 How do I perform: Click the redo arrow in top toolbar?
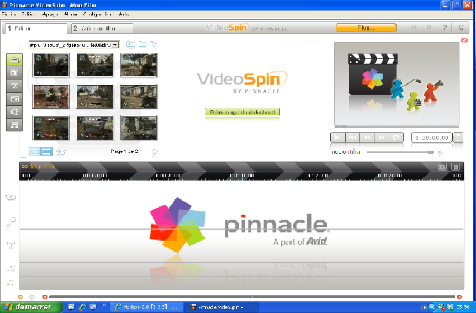[x=429, y=28]
